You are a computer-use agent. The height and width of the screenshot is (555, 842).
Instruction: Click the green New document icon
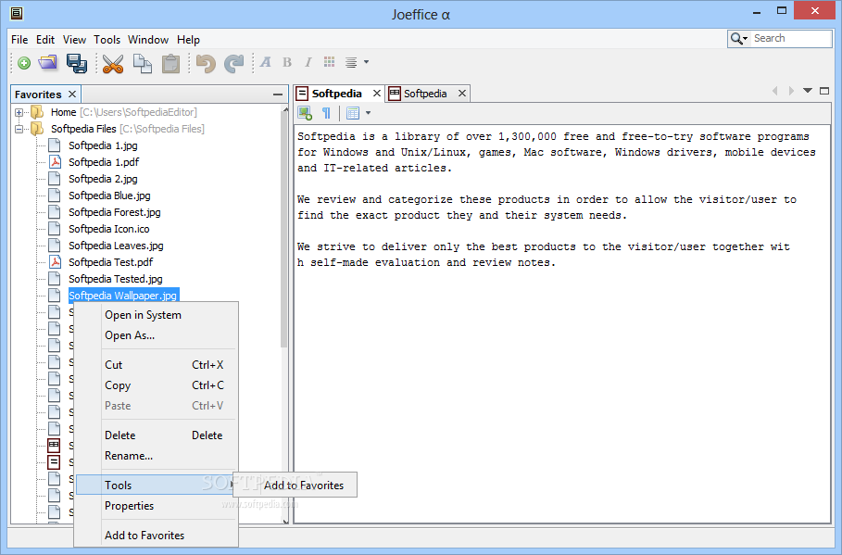pos(24,63)
